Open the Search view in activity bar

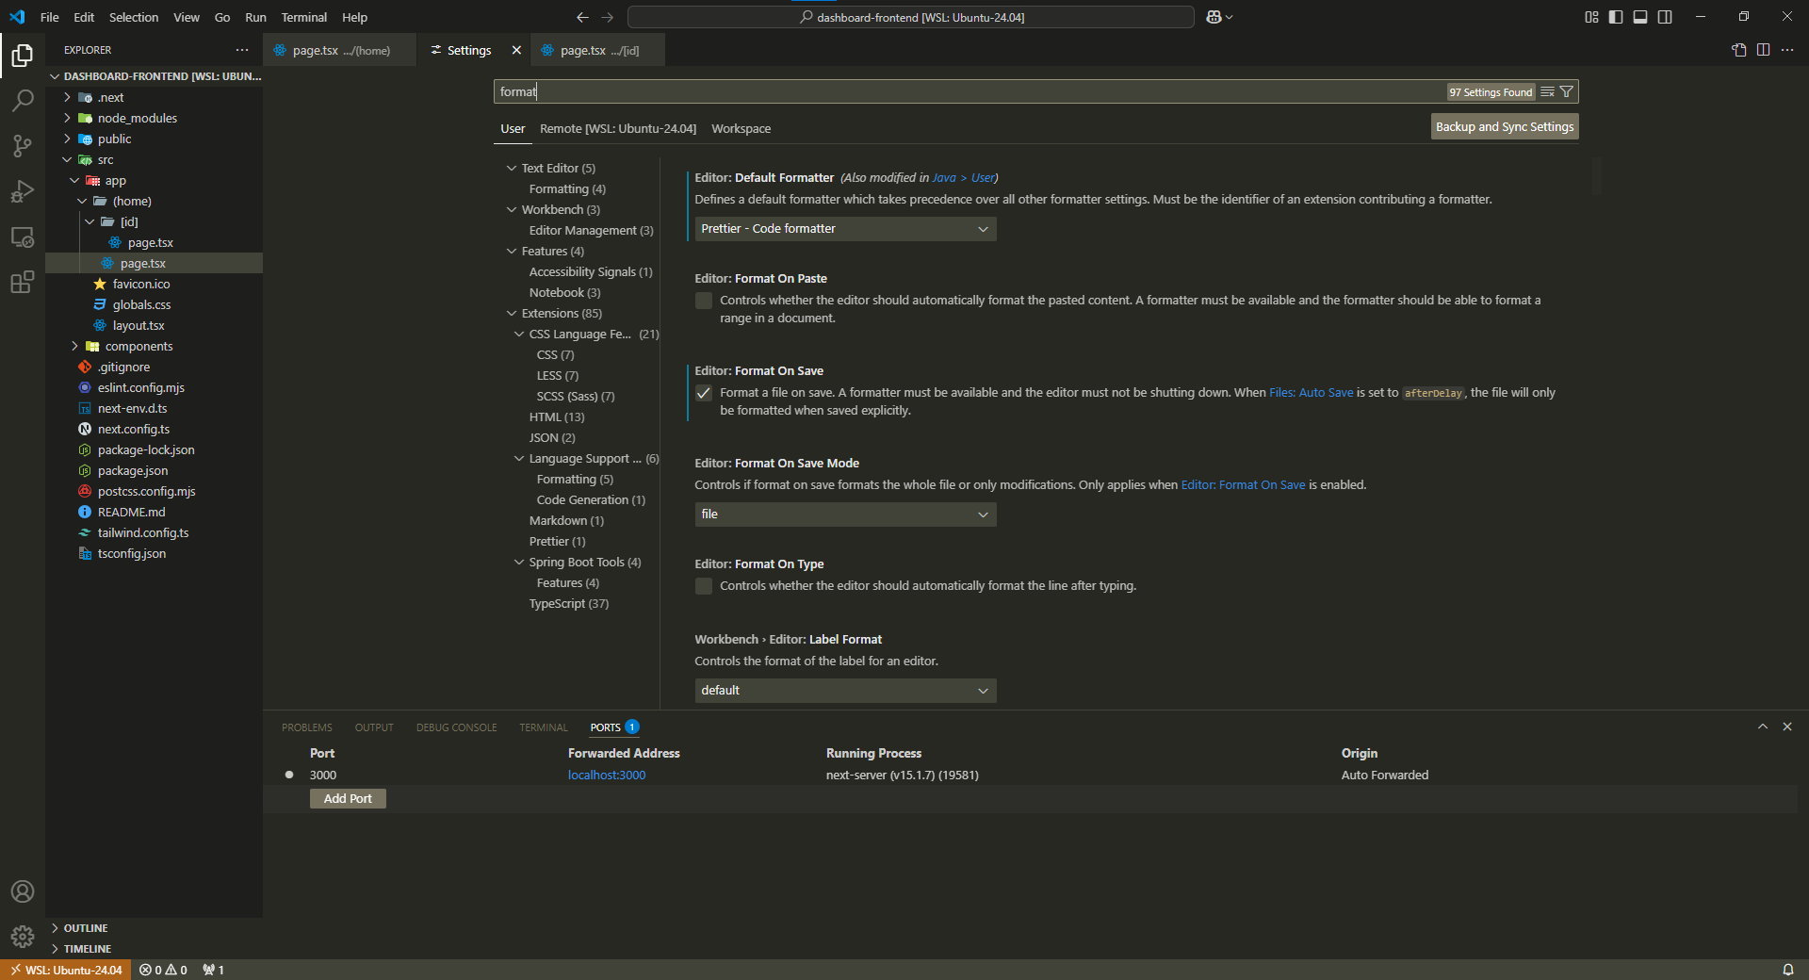23,100
